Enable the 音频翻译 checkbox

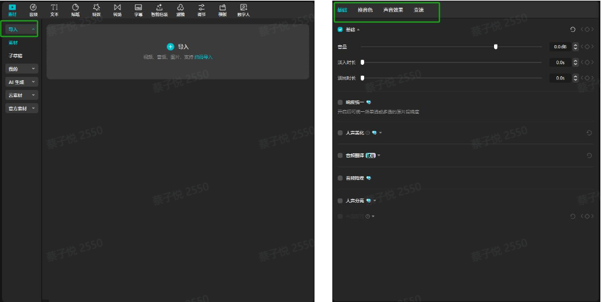point(340,155)
